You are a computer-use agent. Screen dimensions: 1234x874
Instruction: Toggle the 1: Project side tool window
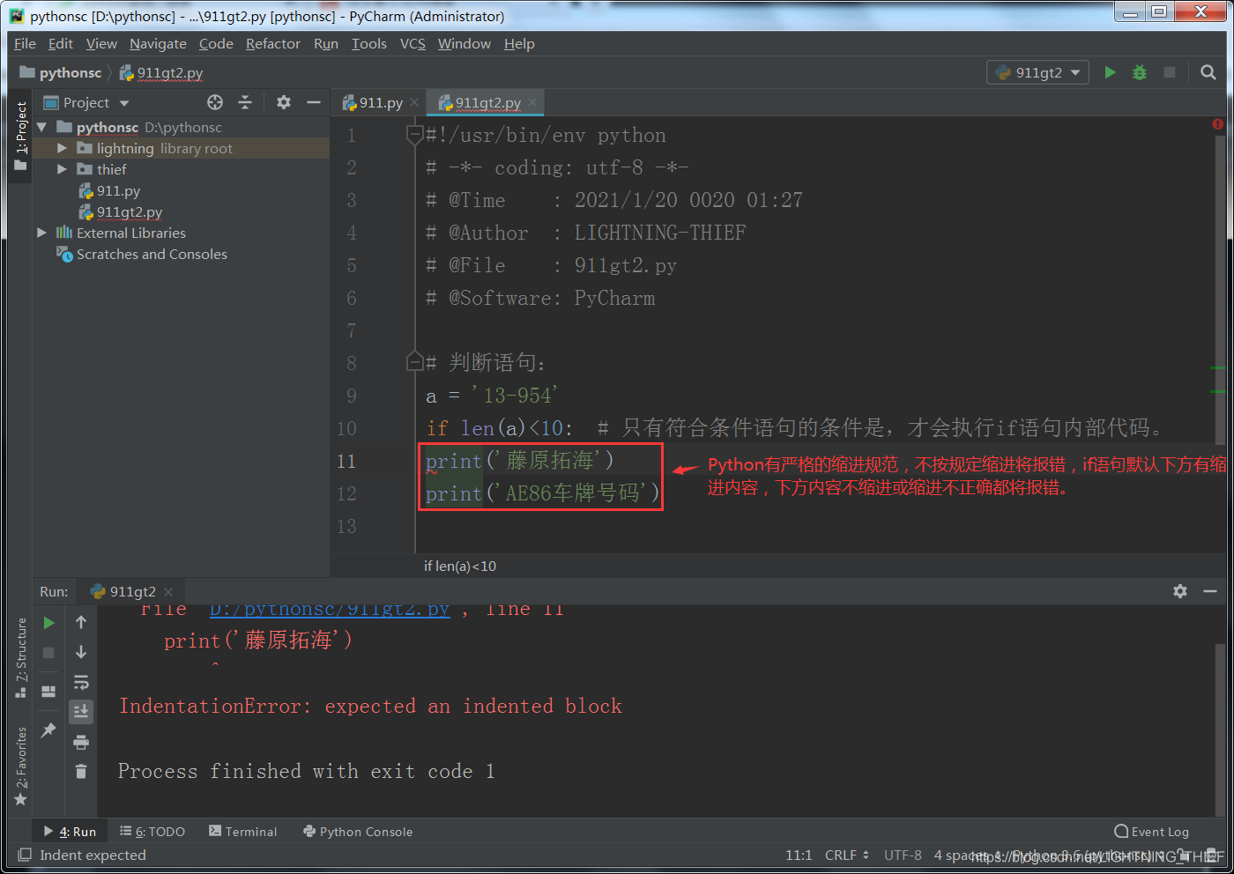[x=20, y=136]
